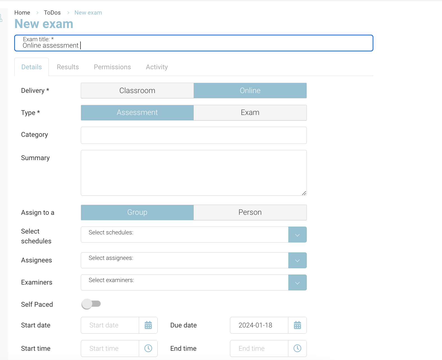Open the Start time clock picker
The width and height of the screenshot is (442, 360).
[x=148, y=349]
